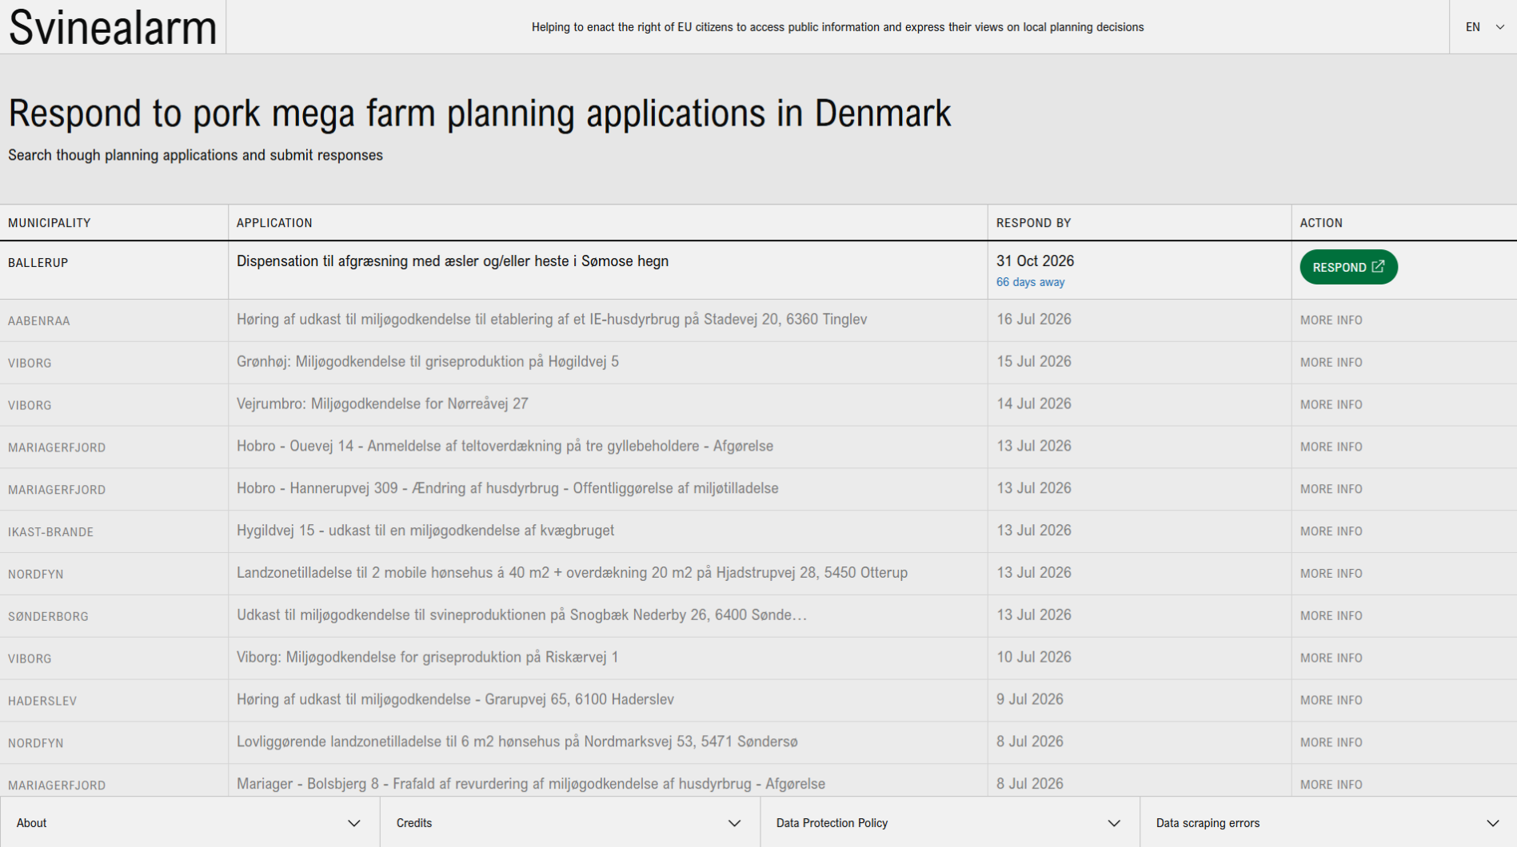
Task: Open MORE INFO for Hygildvej 15 row
Action: coord(1331,531)
